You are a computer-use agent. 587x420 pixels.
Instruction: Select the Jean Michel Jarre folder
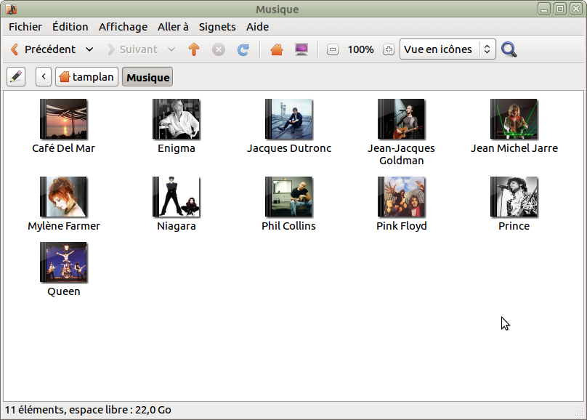(x=514, y=126)
